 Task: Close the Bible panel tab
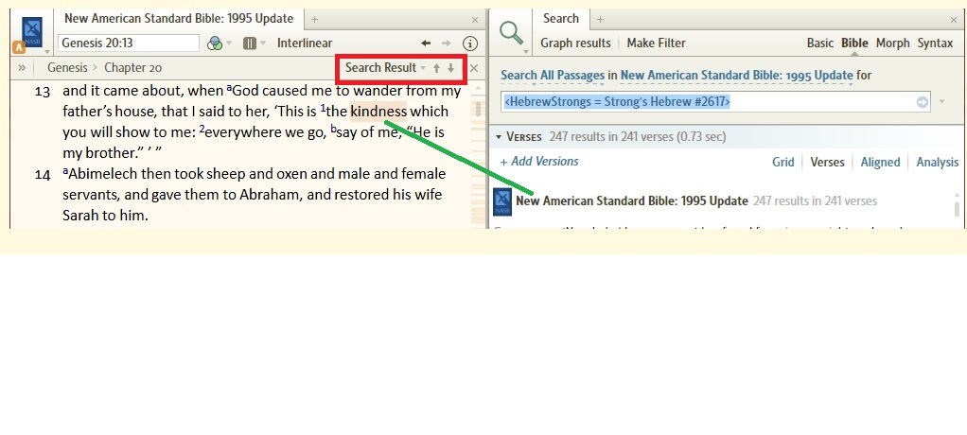[x=475, y=20]
